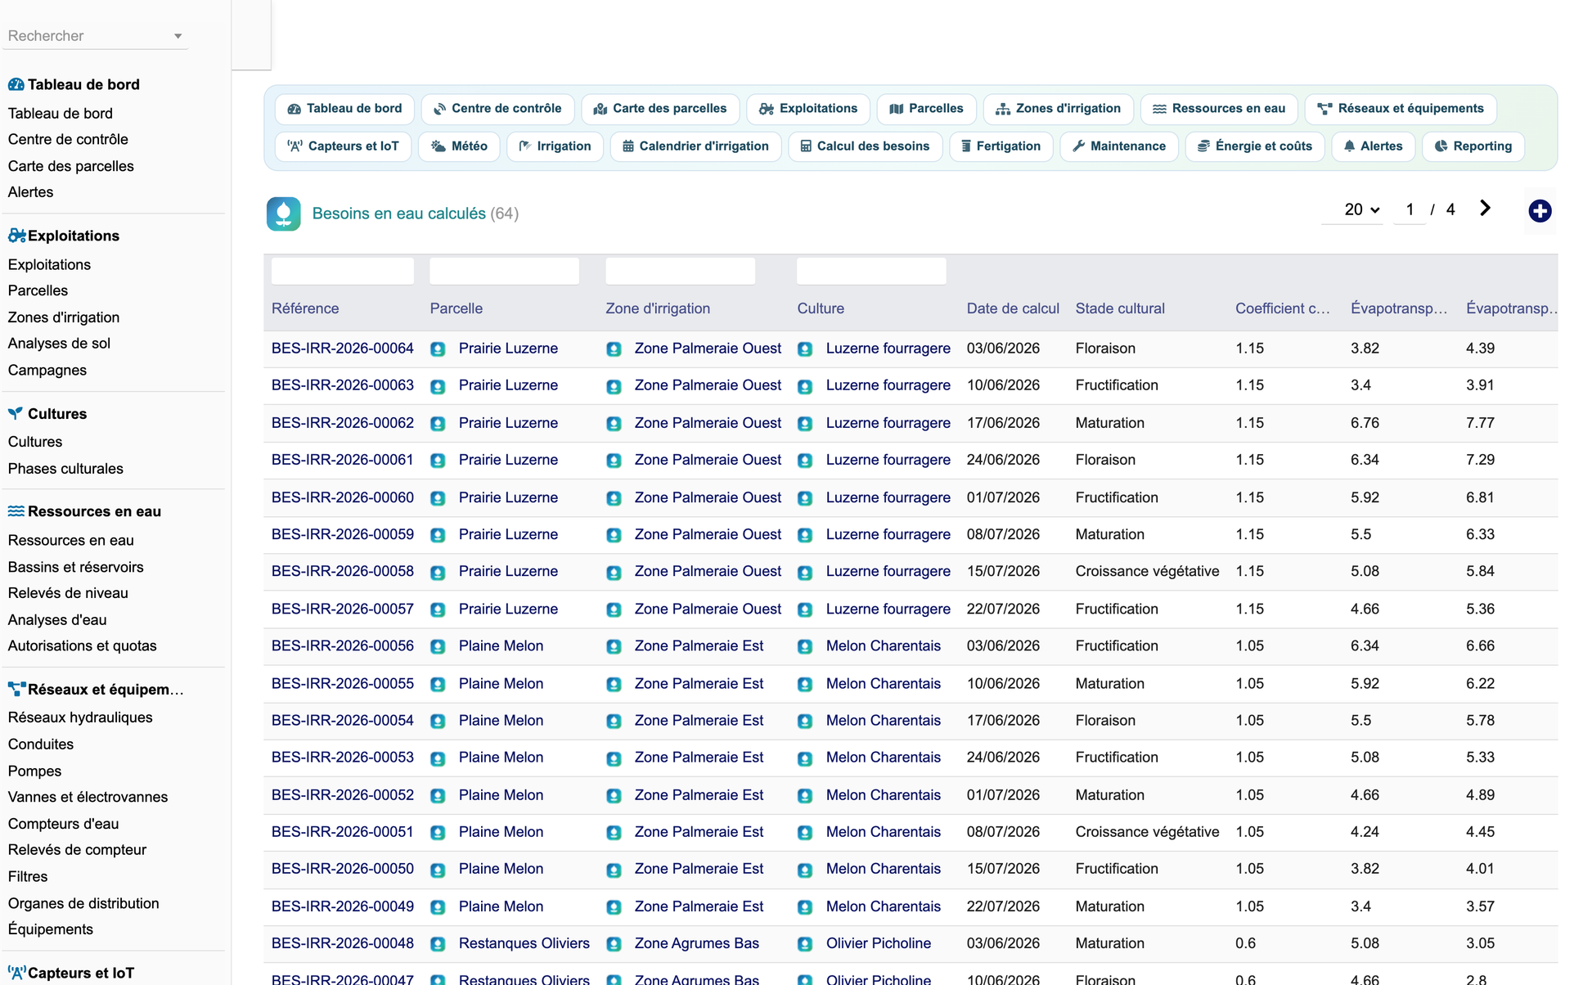
Task: Open Relevés de compteur in sidebar
Action: (77, 850)
